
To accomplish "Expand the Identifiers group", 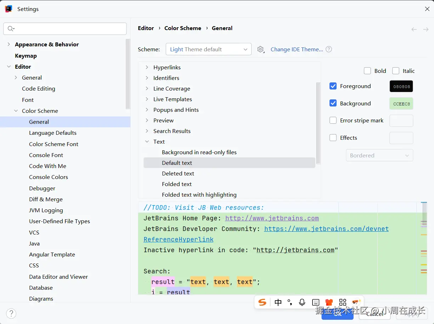I will click(x=147, y=78).
